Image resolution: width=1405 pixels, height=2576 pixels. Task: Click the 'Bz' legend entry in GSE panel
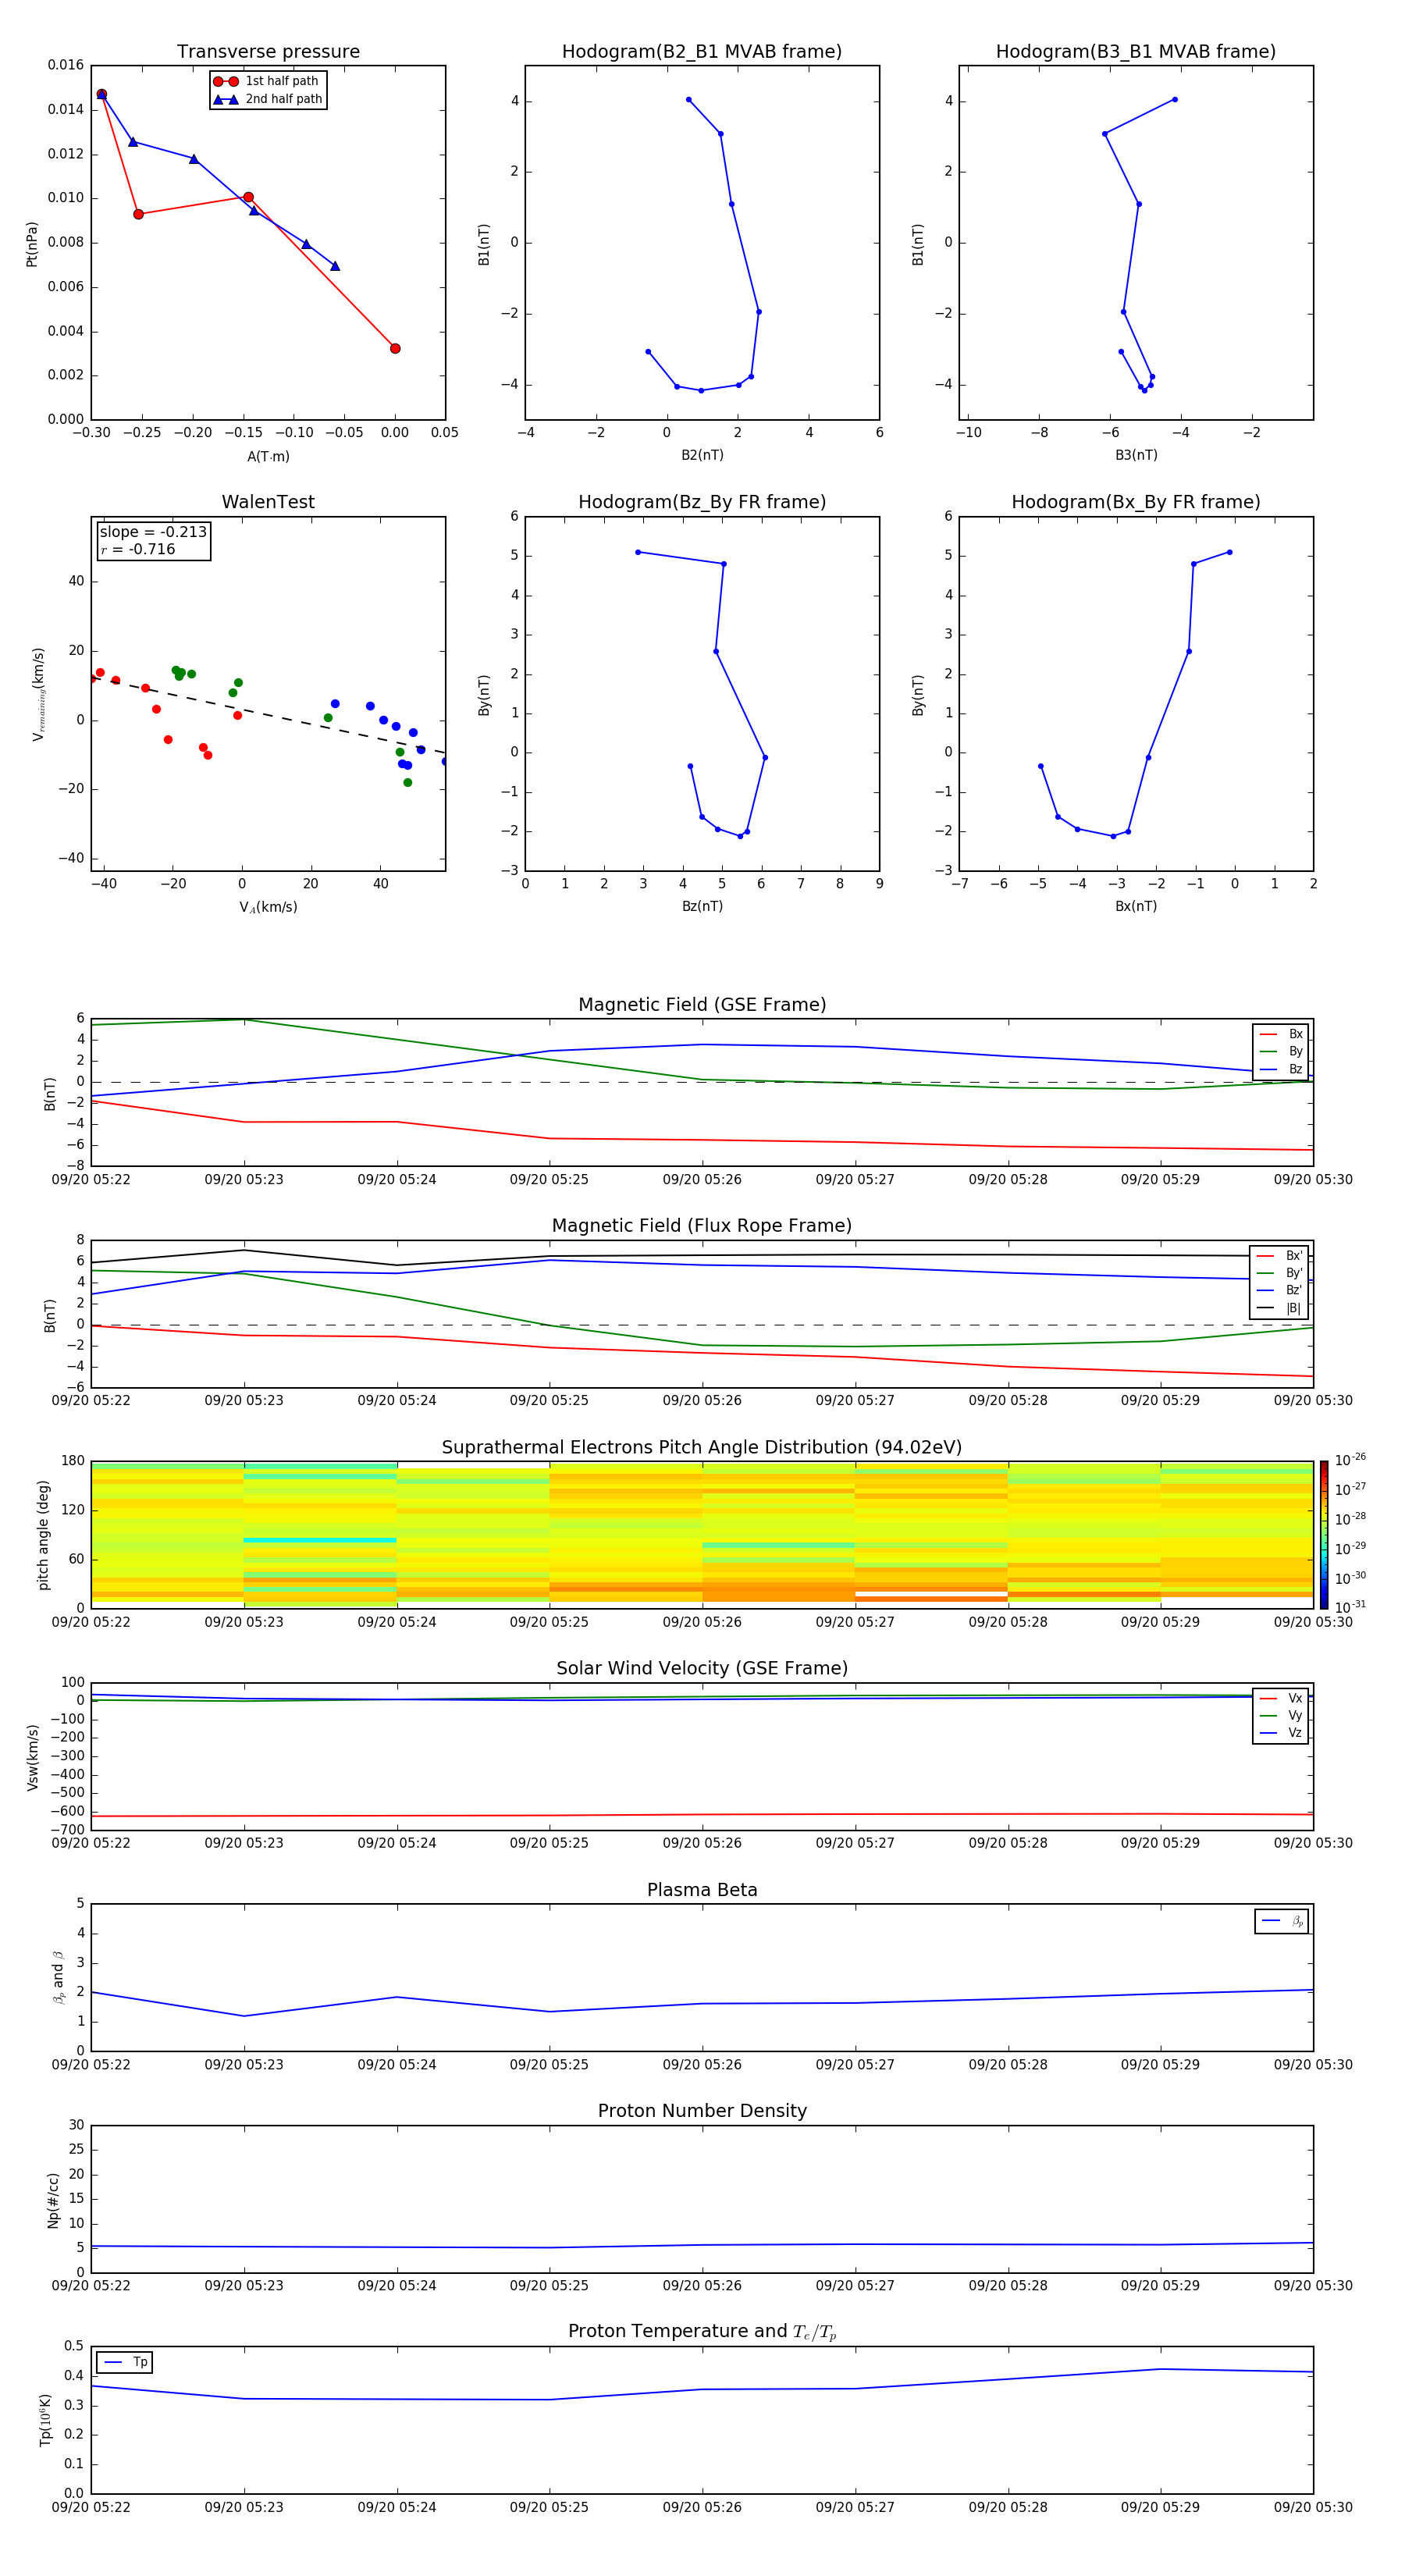(1281, 1069)
